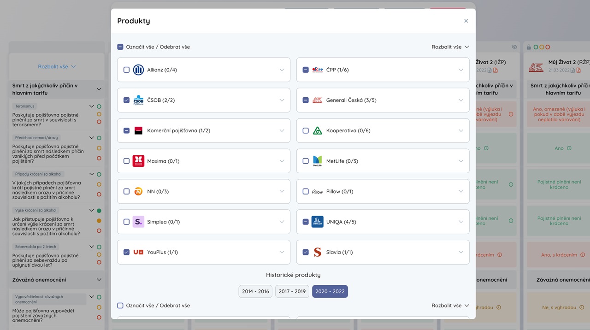This screenshot has height=330, width=590.
Task: Expand the Kooperativa chevron
Action: [x=460, y=130]
